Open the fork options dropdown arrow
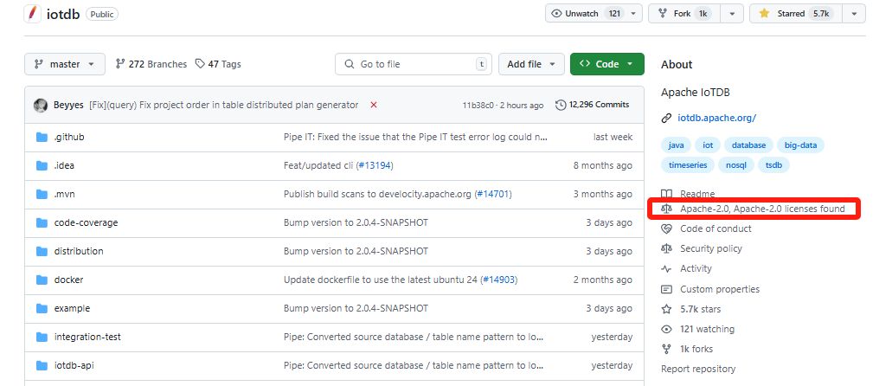892x386 pixels. click(732, 14)
